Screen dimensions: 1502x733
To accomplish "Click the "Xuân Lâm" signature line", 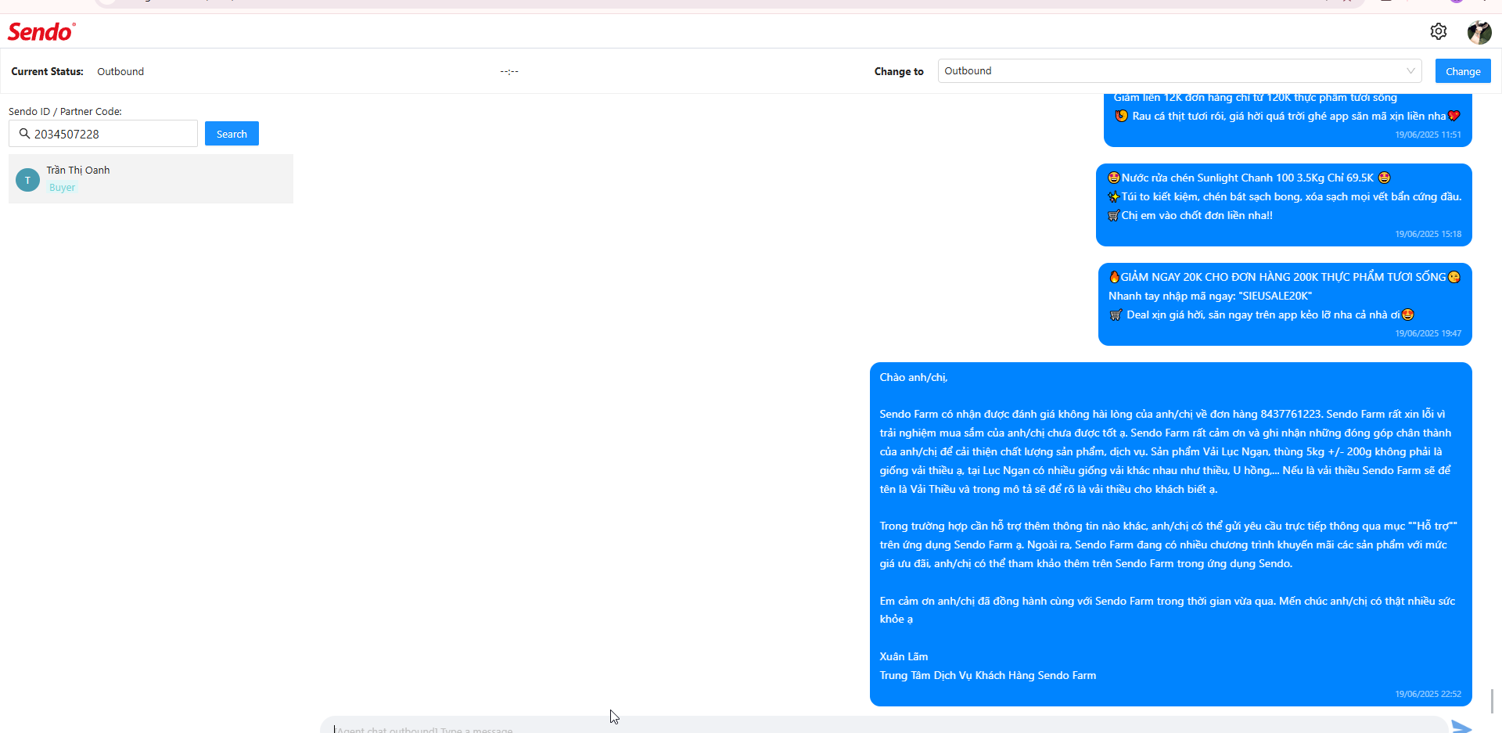I will (x=904, y=656).
